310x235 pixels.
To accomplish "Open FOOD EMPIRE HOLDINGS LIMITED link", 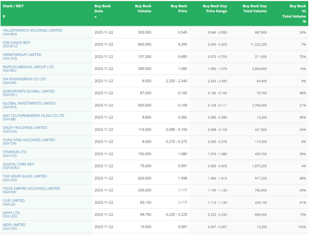I will pyautogui.click(x=31, y=189).
